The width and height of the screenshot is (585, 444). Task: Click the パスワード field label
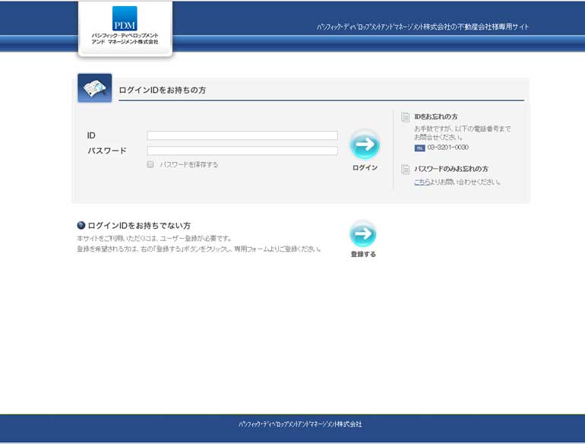[107, 151]
